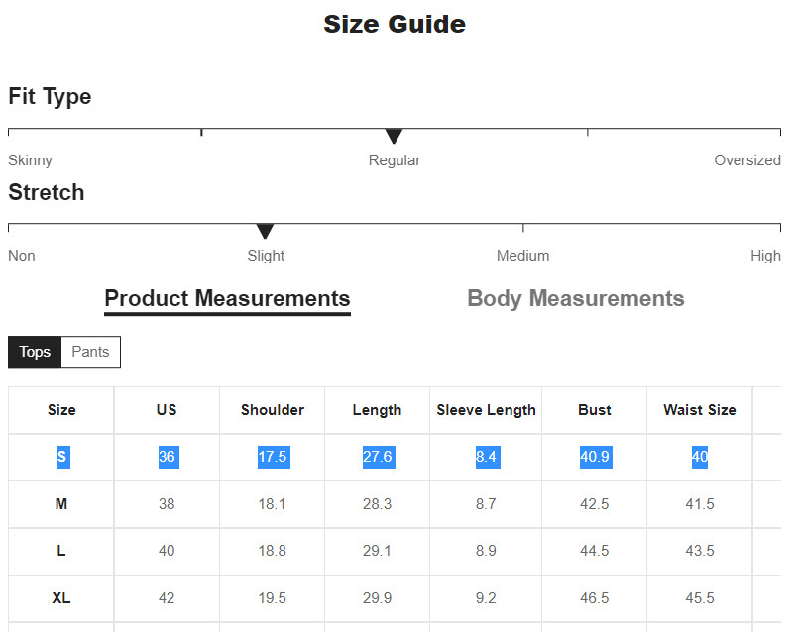Open the Body Measurements tab
This screenshot has height=632, width=795.
(575, 298)
